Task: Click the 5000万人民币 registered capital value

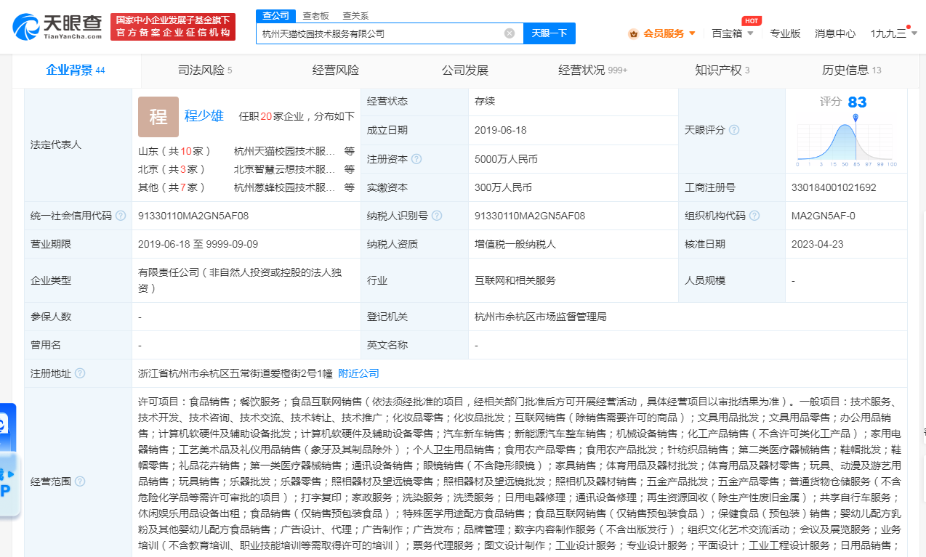Action: (x=506, y=159)
